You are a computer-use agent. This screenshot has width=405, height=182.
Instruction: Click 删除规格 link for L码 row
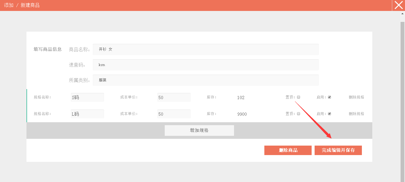tap(356, 114)
